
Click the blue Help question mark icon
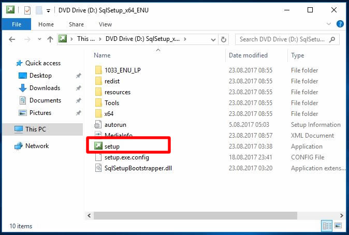click(340, 24)
